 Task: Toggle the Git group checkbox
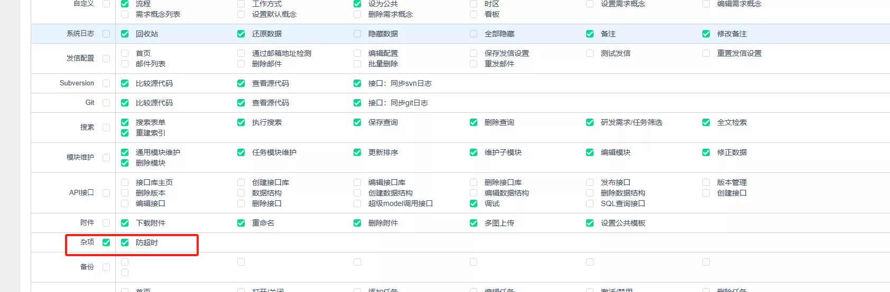click(106, 103)
